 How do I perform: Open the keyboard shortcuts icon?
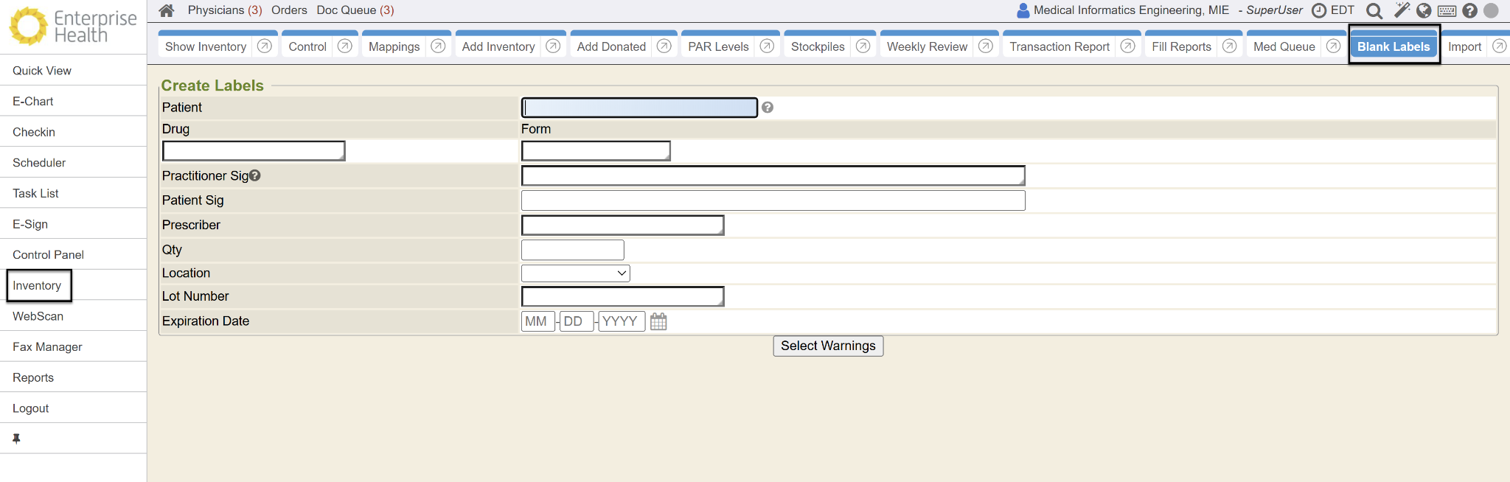(x=1447, y=10)
